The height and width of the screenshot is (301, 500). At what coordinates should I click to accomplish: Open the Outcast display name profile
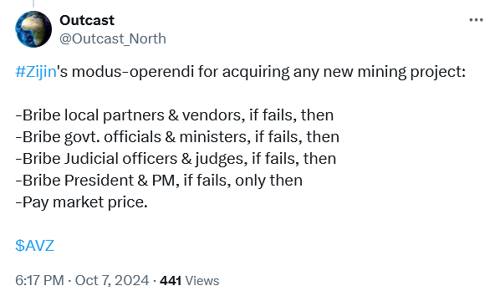(x=87, y=20)
